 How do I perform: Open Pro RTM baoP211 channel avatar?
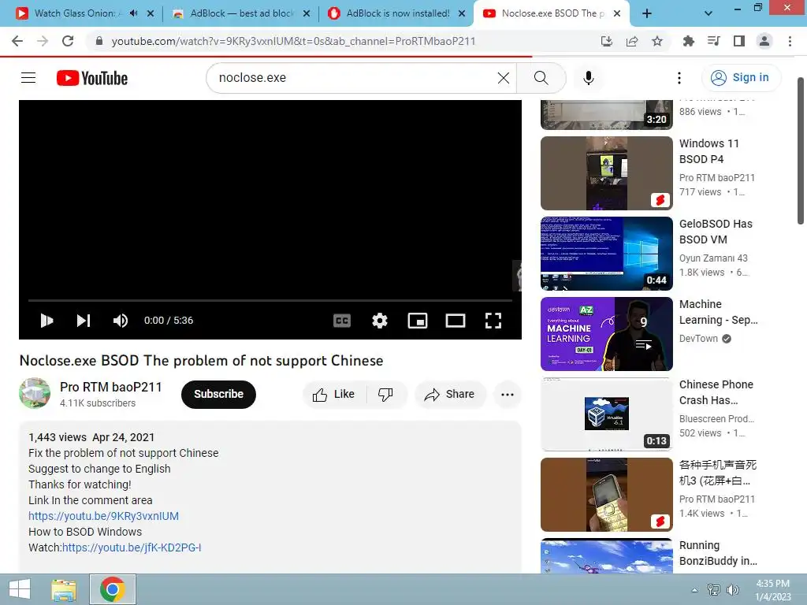pos(35,394)
